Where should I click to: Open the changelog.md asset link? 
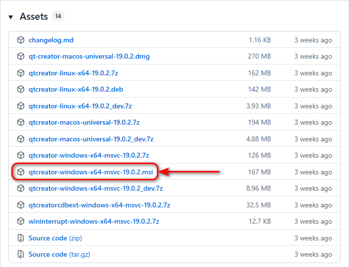click(51, 40)
